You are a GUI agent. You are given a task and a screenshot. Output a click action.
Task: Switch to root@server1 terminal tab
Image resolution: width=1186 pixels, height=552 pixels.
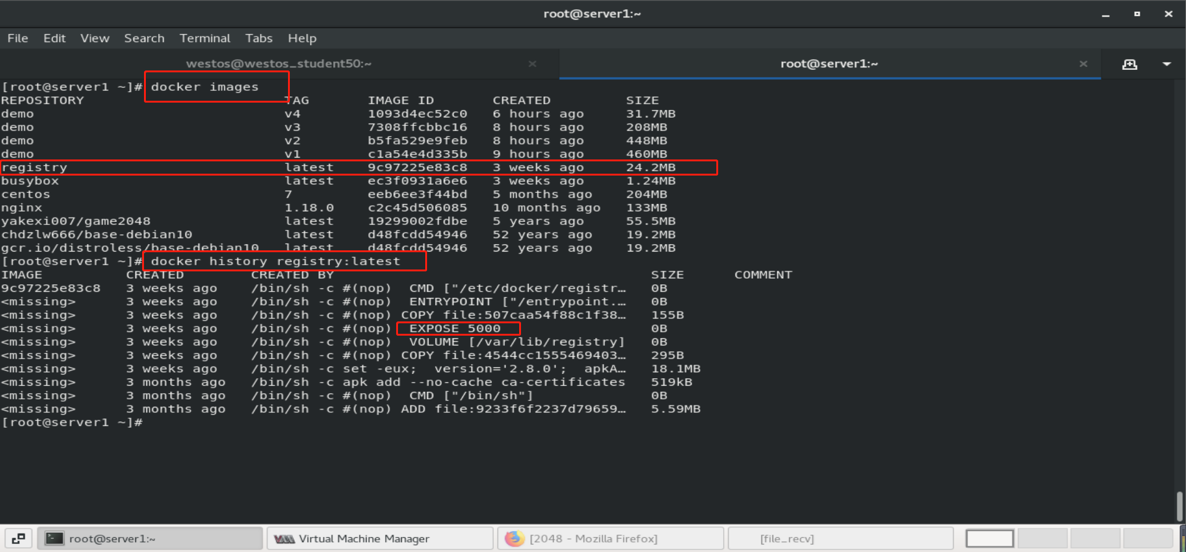tap(829, 64)
